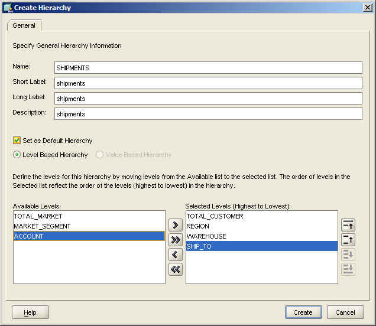Click in the Short Label field
376x326 pixels.
(x=208, y=83)
